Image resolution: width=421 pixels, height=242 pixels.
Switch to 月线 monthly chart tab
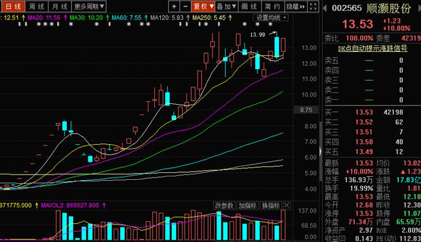(x=58, y=6)
